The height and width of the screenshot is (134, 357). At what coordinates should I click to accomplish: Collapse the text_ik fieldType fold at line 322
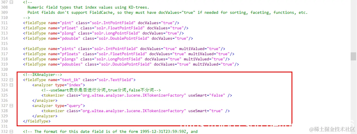[11, 80]
